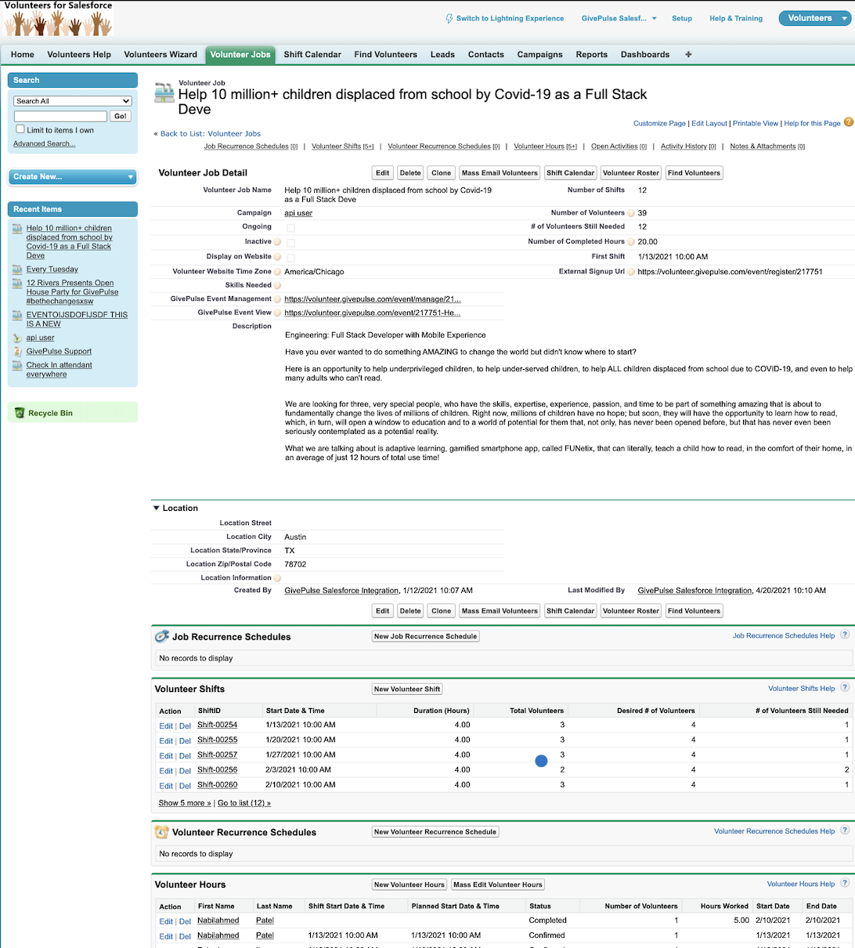Open Nabilahmed link in Completed hours row
This screenshot has height=948, width=855.
(x=218, y=920)
